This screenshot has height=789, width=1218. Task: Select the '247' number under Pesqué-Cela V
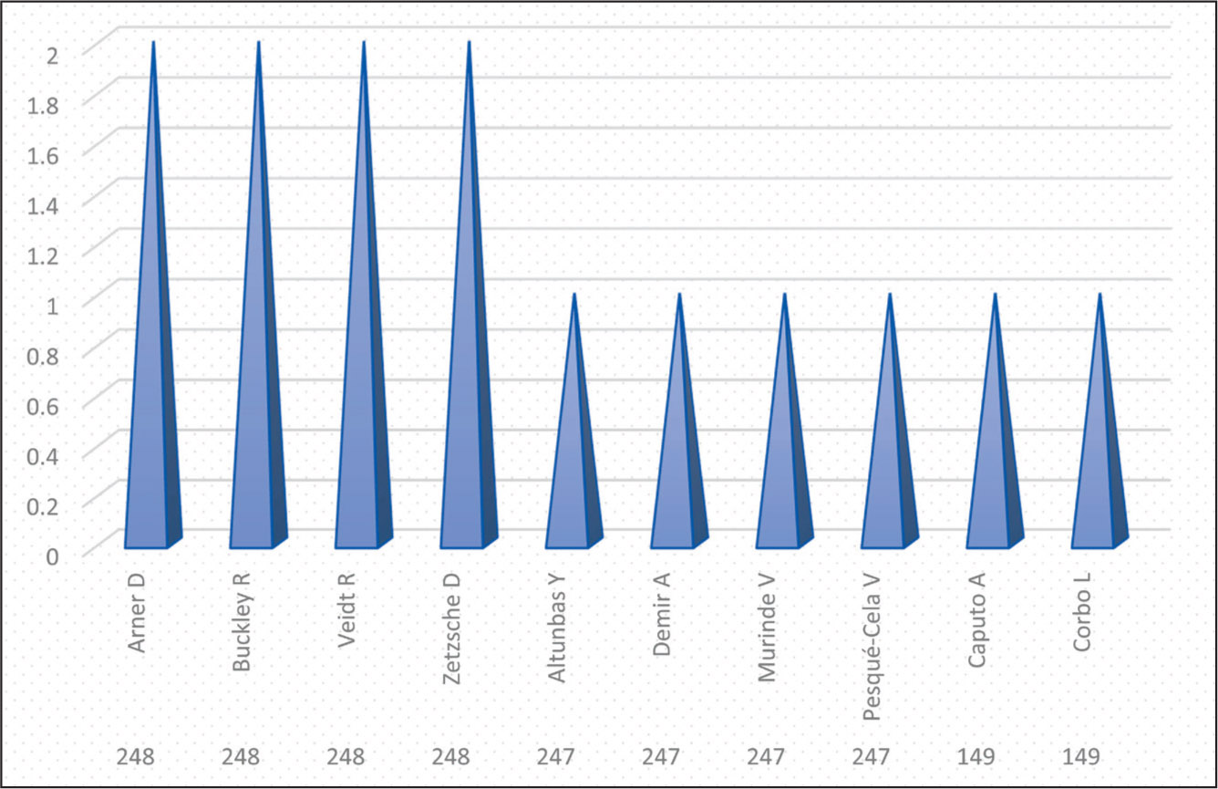click(872, 756)
